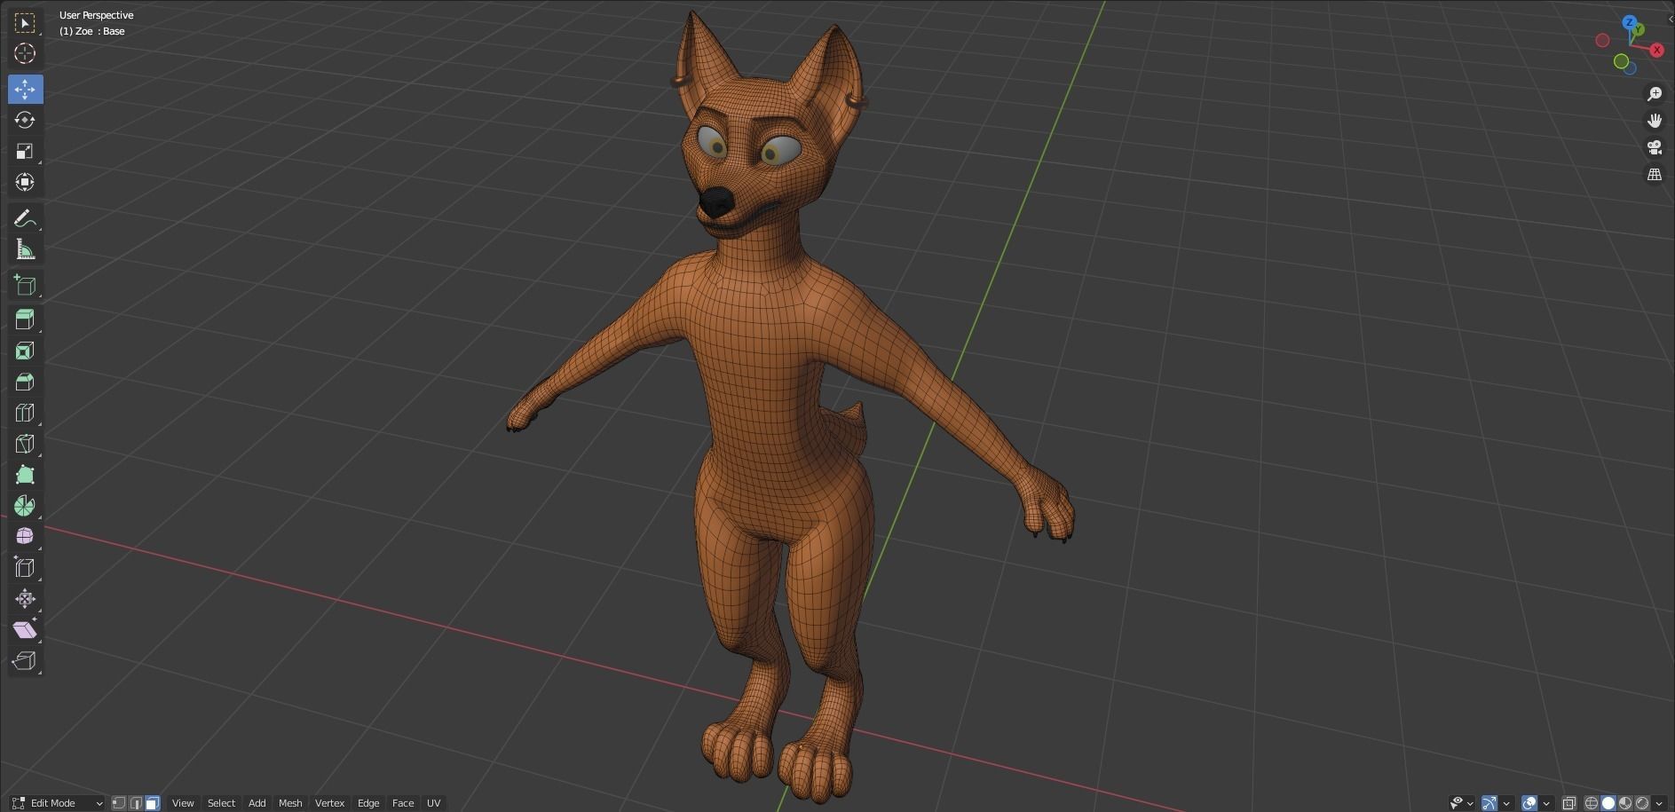The image size is (1675, 812).
Task: Select the Annotate pencil tool
Action: pos(25,218)
